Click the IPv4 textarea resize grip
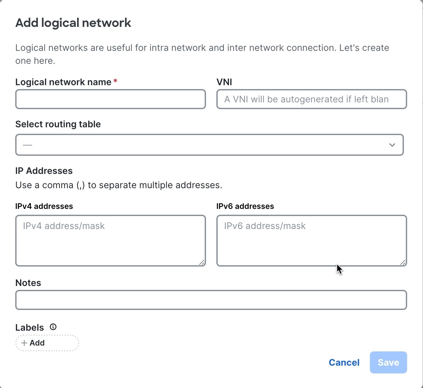The image size is (423, 388). tap(202, 263)
